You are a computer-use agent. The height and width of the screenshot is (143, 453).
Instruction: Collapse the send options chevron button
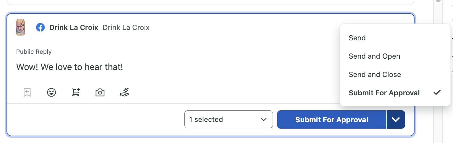tap(396, 119)
